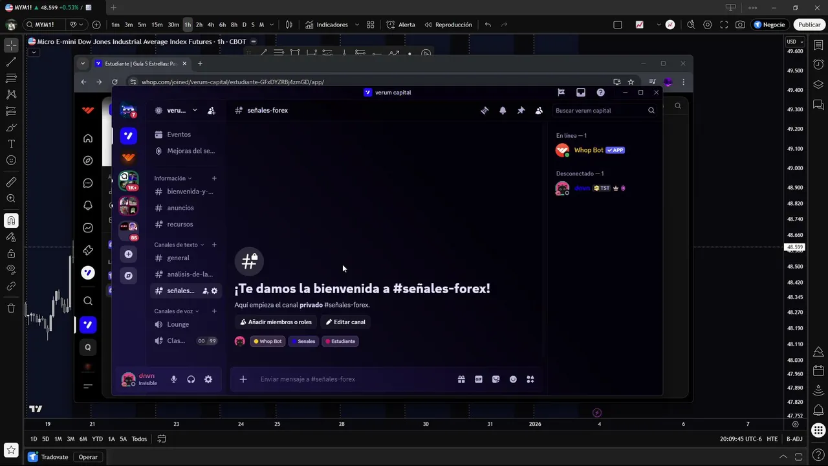
Task: Expand verum capital server dropdown
Action: click(x=195, y=111)
